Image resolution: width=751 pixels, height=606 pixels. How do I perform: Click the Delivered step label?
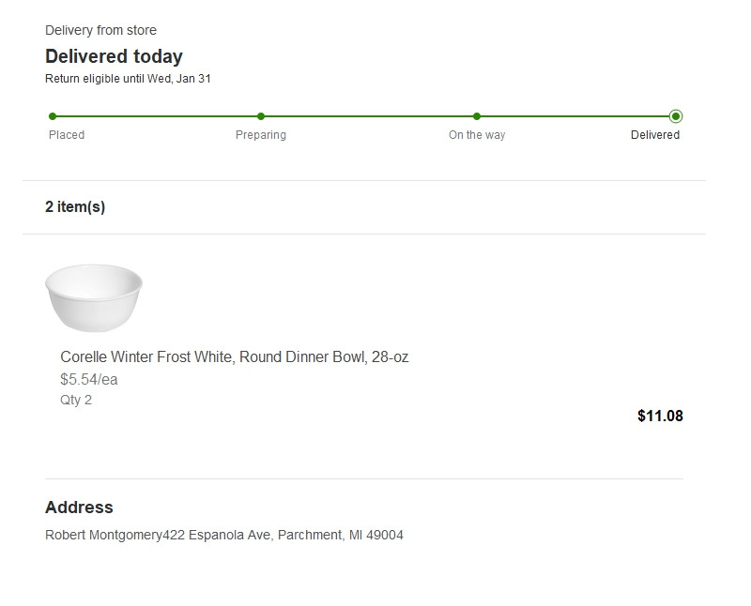click(655, 135)
